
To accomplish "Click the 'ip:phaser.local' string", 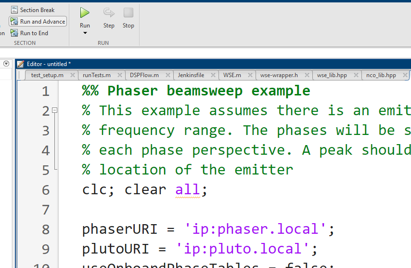I will coord(255,229).
